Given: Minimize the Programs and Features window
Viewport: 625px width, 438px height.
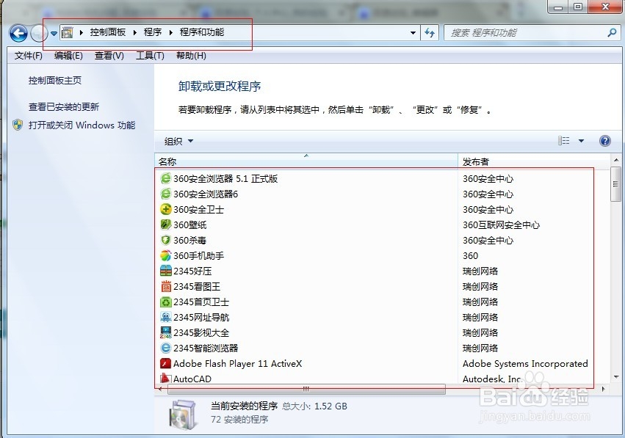Looking at the screenshot, I should pos(558,7).
